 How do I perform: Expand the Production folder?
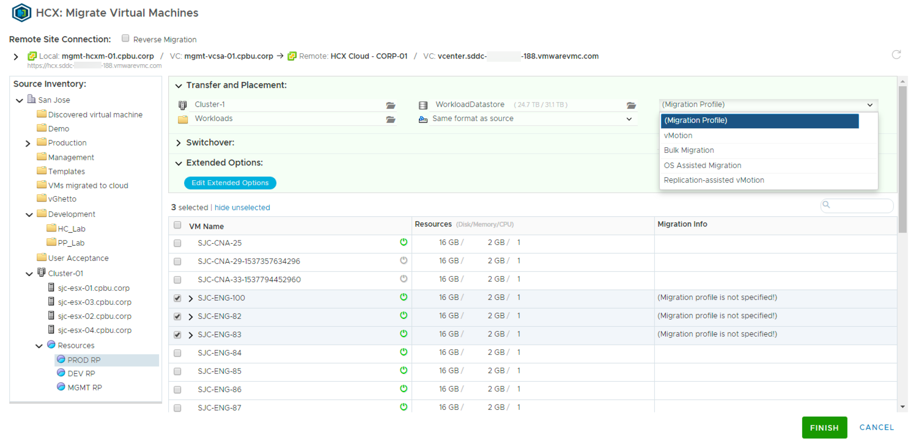tap(28, 144)
